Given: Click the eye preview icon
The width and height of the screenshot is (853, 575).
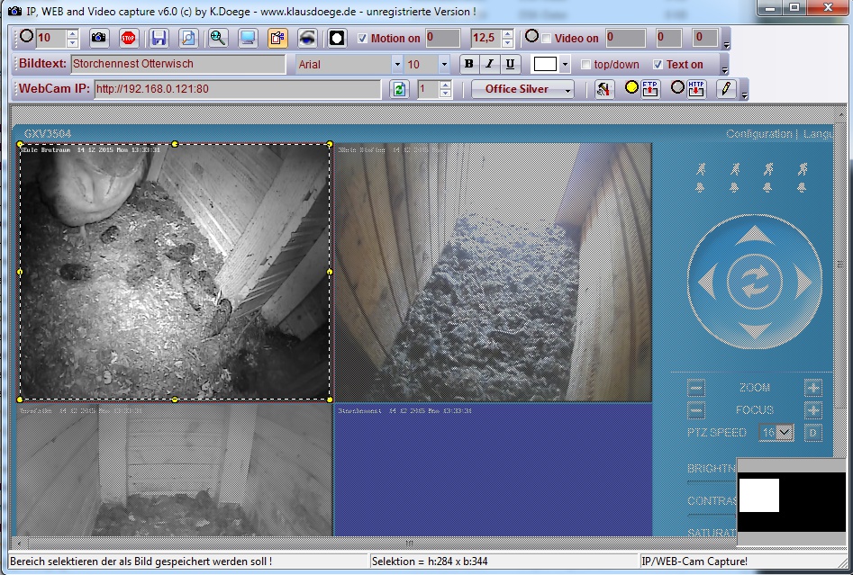Looking at the screenshot, I should 307,39.
